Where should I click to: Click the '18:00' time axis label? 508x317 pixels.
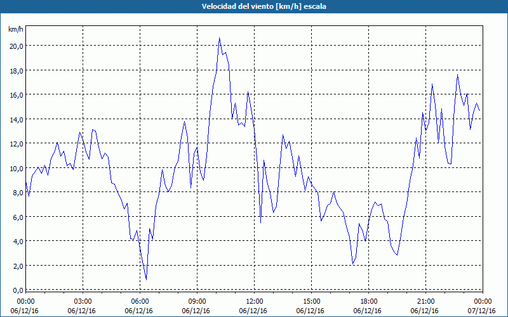point(369,302)
